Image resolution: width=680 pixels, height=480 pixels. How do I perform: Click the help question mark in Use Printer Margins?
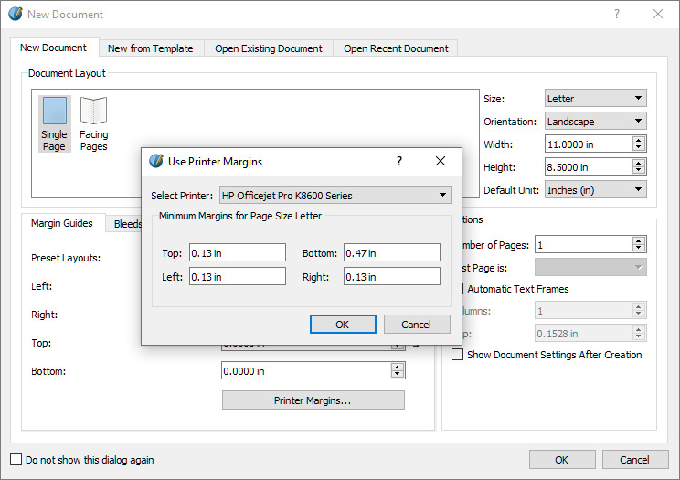coord(399,161)
